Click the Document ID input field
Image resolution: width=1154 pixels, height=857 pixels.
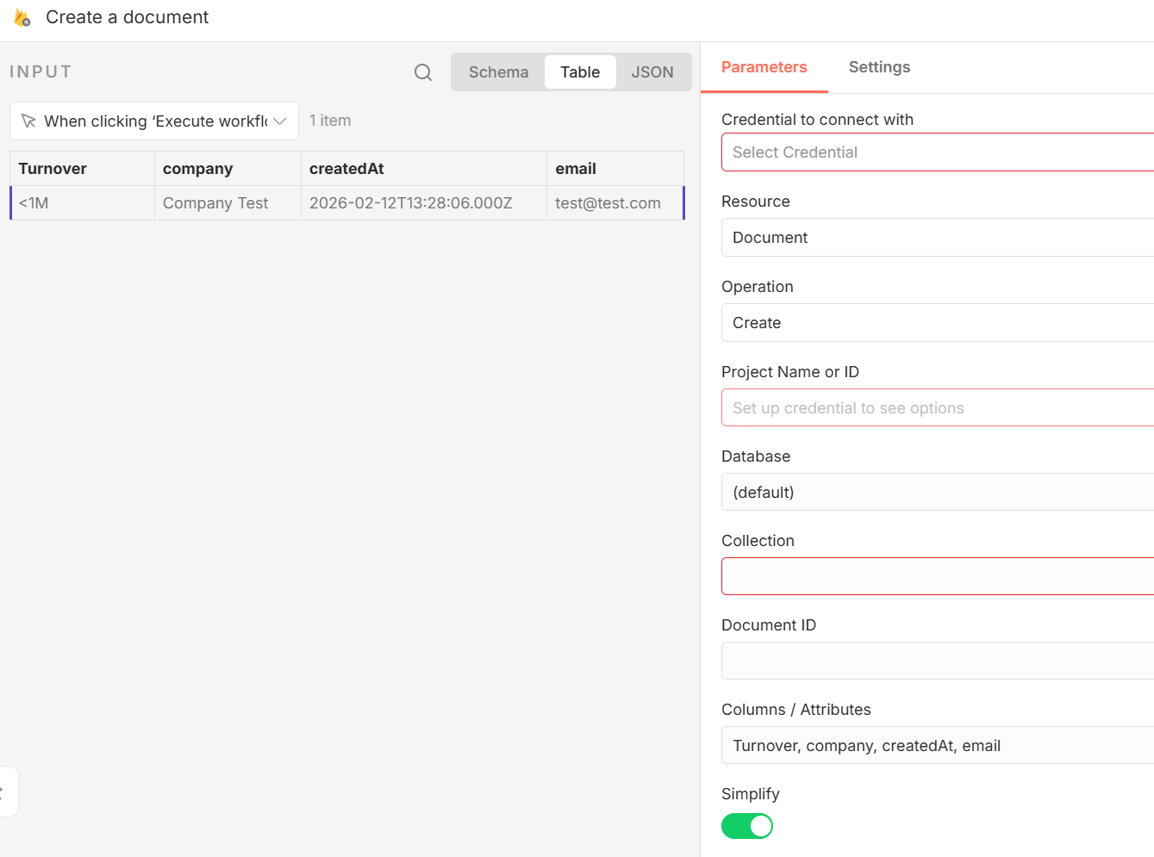(x=937, y=661)
